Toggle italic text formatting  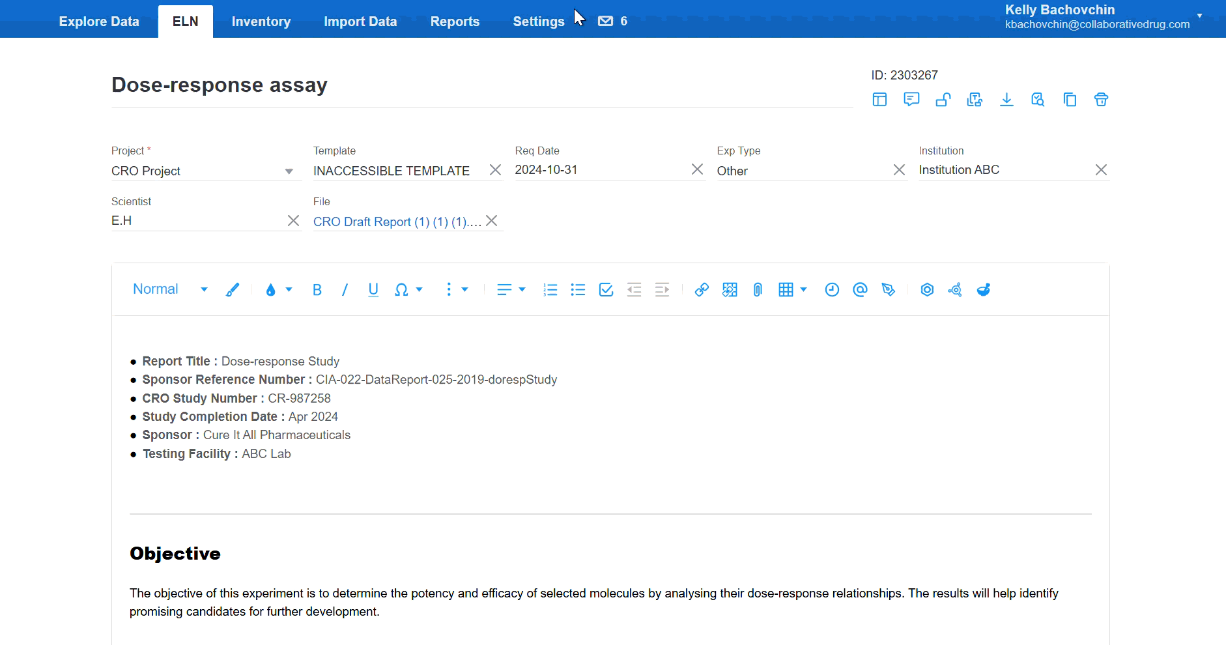tap(345, 290)
